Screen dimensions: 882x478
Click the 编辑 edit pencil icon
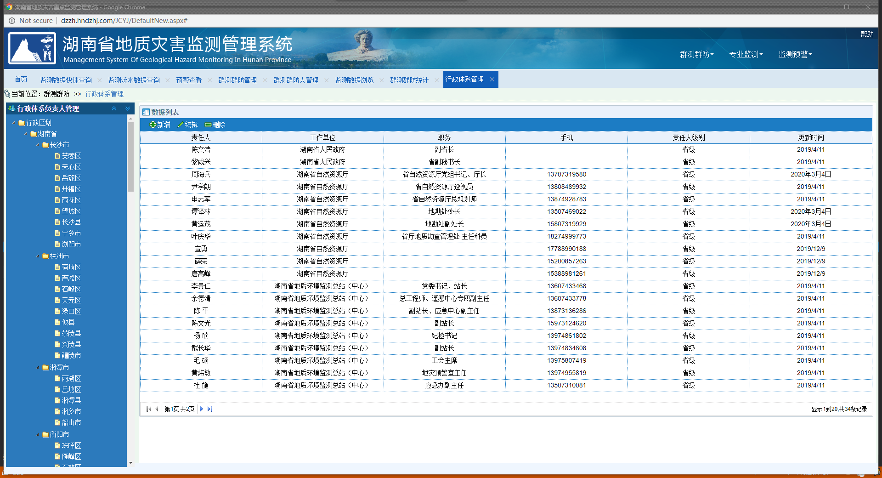181,125
